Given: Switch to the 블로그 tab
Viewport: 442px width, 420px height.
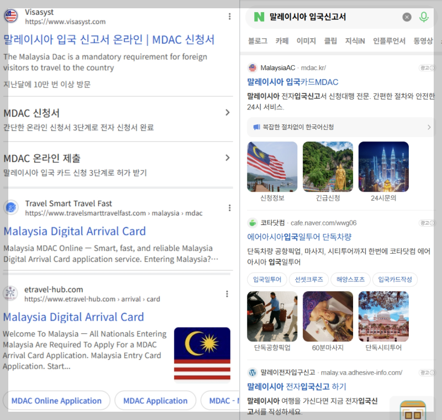Looking at the screenshot, I should click(257, 41).
